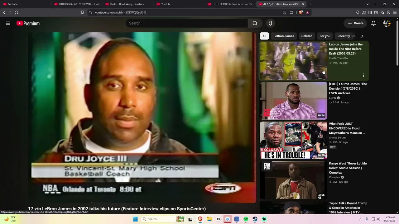Open the Windows Start menu
399x224 pixels.
click(x=135, y=219)
